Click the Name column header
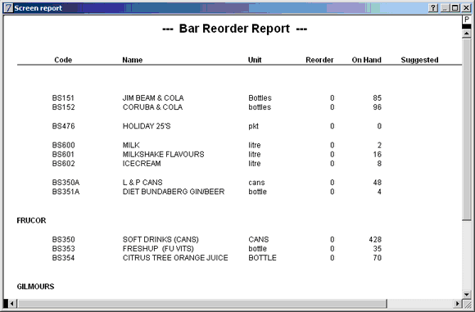 click(133, 60)
